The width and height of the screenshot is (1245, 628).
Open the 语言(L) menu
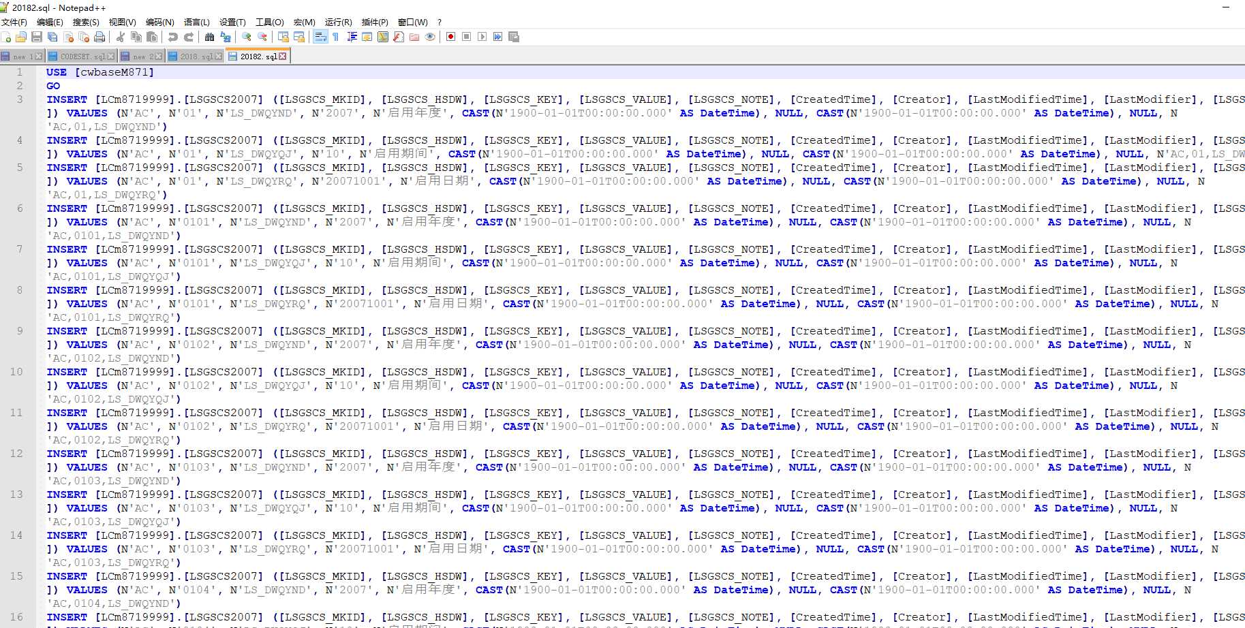[197, 22]
